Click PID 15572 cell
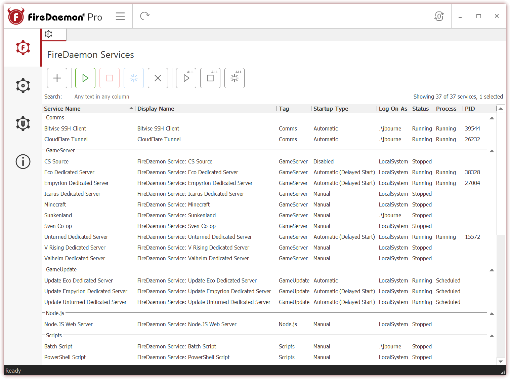The image size is (510, 379). point(472,237)
